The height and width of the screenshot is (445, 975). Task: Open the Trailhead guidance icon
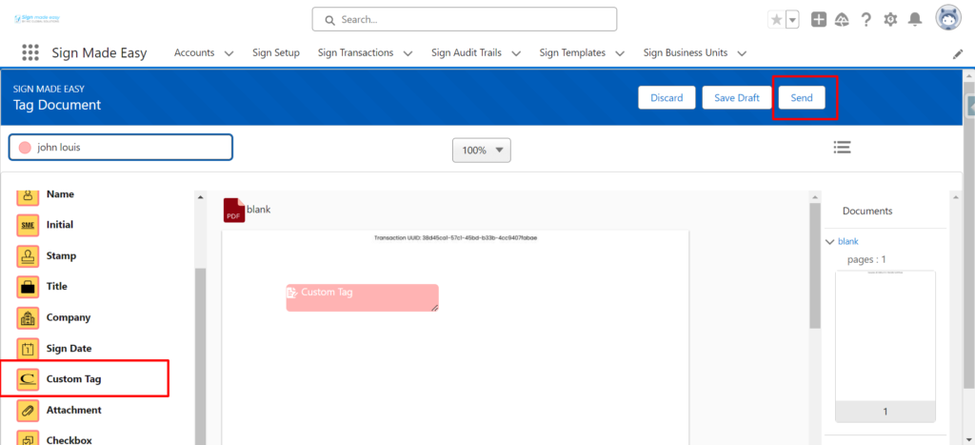[x=842, y=20]
